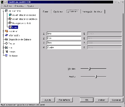Click the Teclas diamond icon
This screenshot has height=107, width=125.
6,44
